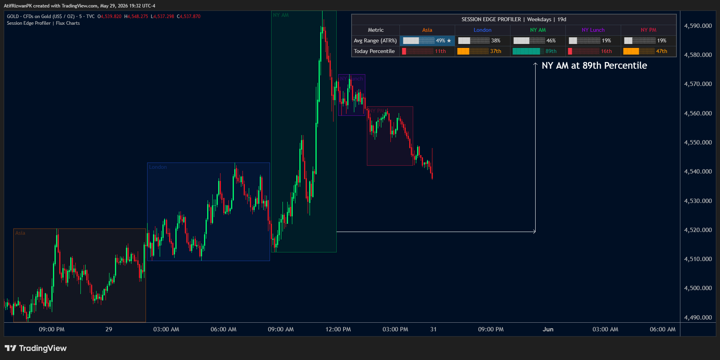Image resolution: width=720 pixels, height=360 pixels.
Task: Click the close price value 4,537.870
Action: 190,16
